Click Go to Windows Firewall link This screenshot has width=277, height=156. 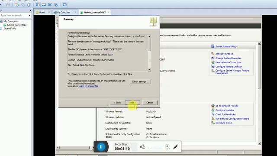tap(227, 106)
